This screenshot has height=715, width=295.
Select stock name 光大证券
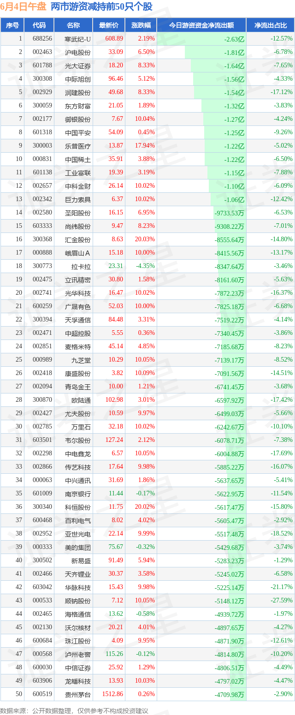(78, 66)
